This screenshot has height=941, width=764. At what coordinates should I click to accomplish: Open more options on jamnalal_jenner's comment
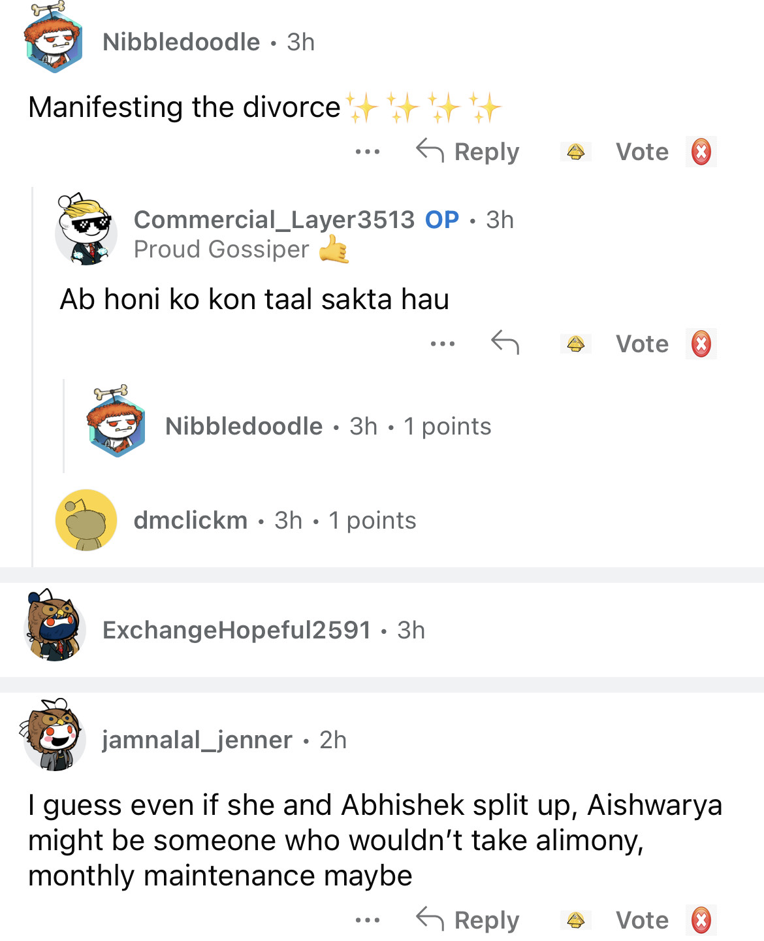[367, 920]
